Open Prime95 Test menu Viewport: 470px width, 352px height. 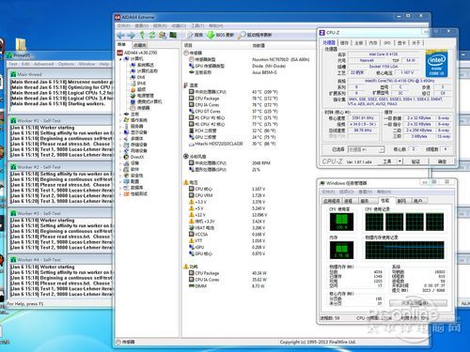coord(13,64)
